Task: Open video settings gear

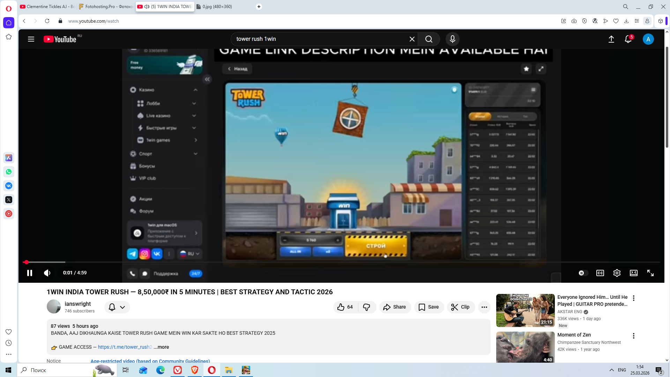Action: [617, 273]
